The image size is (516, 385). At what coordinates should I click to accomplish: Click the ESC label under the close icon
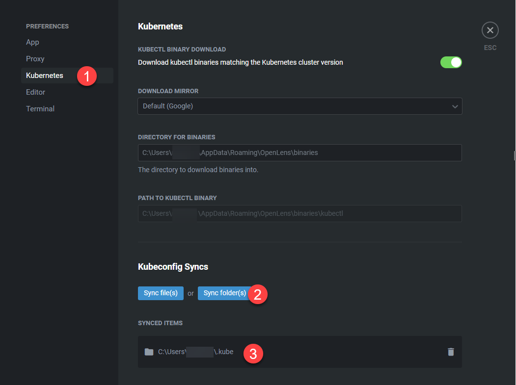click(490, 48)
